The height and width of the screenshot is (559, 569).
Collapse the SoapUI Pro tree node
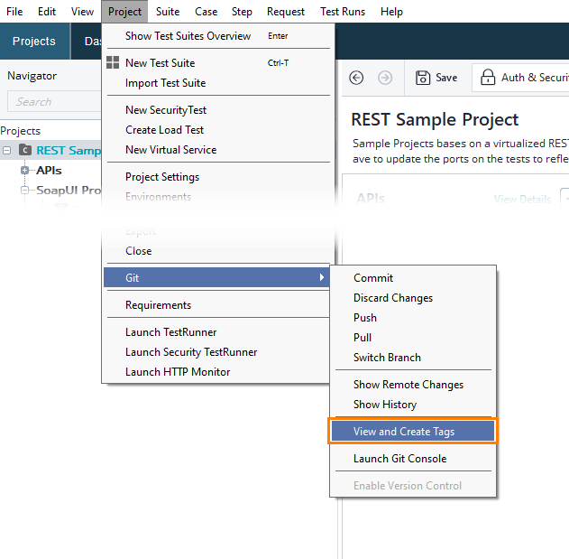tap(24, 190)
